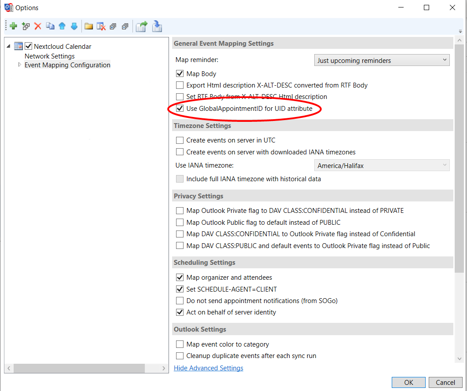Add a new profile with green plus
This screenshot has height=391, width=467.
[13, 26]
